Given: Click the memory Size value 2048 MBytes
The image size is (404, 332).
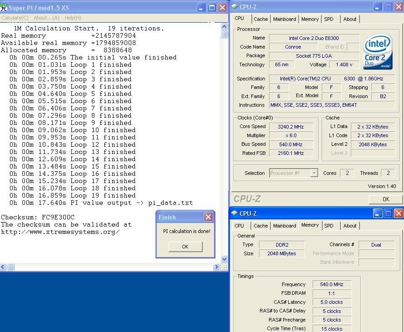Looking at the screenshot, I should (x=282, y=253).
